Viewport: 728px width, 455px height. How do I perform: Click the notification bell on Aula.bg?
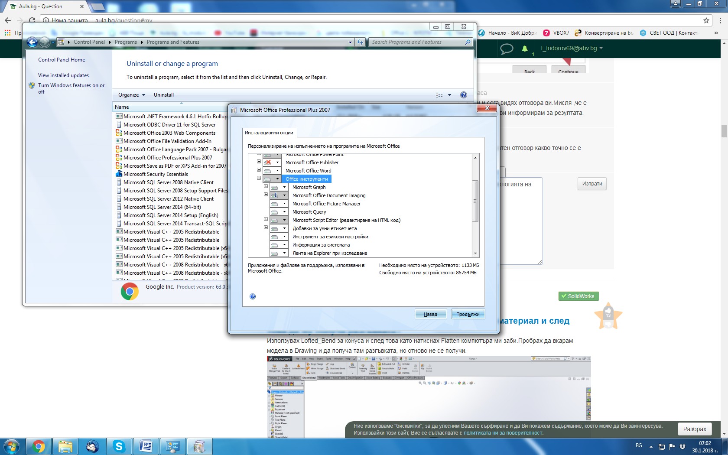pyautogui.click(x=525, y=49)
